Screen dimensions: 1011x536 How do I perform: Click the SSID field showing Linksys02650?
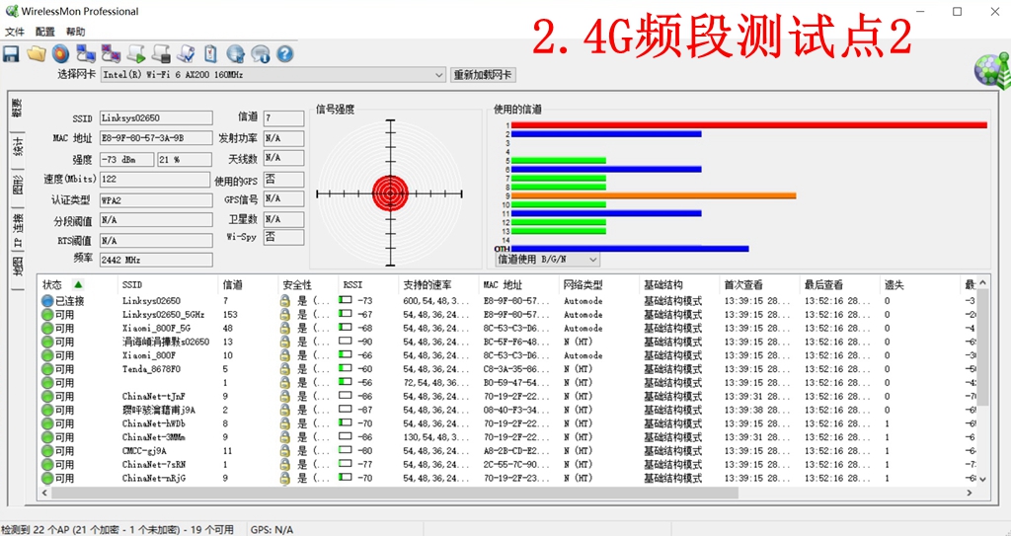pyautogui.click(x=156, y=118)
